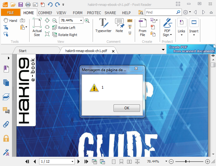Viewport: 216px width, 166px height.
Task: Activate the Typewriter tool
Action: pos(103,25)
